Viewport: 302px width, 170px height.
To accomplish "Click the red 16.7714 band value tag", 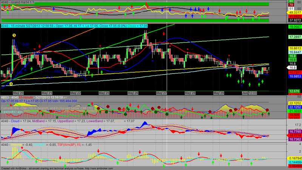I will (x=295, y=136).
